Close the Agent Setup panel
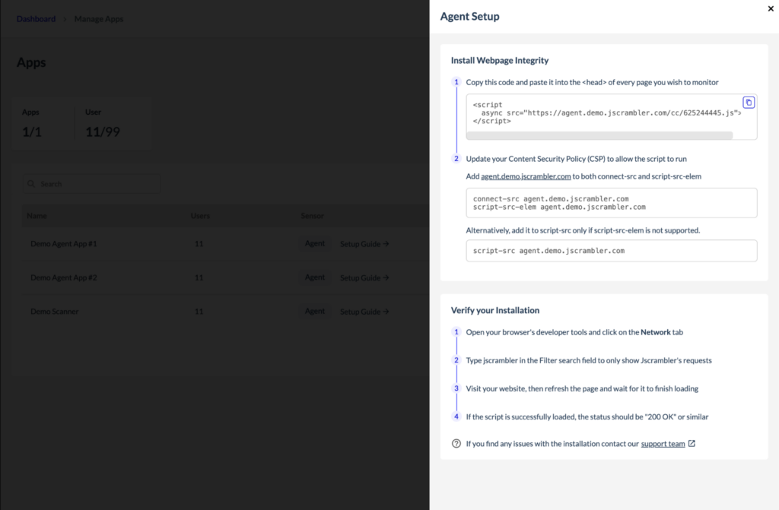The width and height of the screenshot is (779, 510). pos(771,8)
